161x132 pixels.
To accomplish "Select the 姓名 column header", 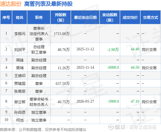I will coord(20,18).
